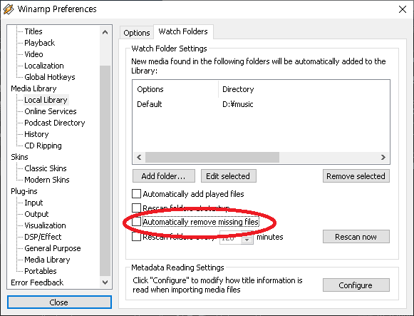Open Playback preferences page
The width and height of the screenshot is (414, 316).
(x=40, y=43)
